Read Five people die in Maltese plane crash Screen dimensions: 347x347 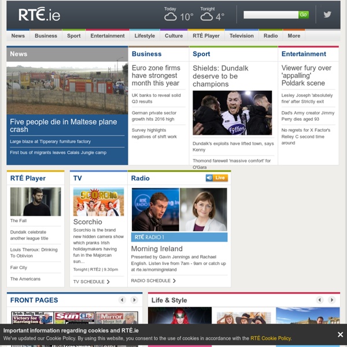[63, 125]
